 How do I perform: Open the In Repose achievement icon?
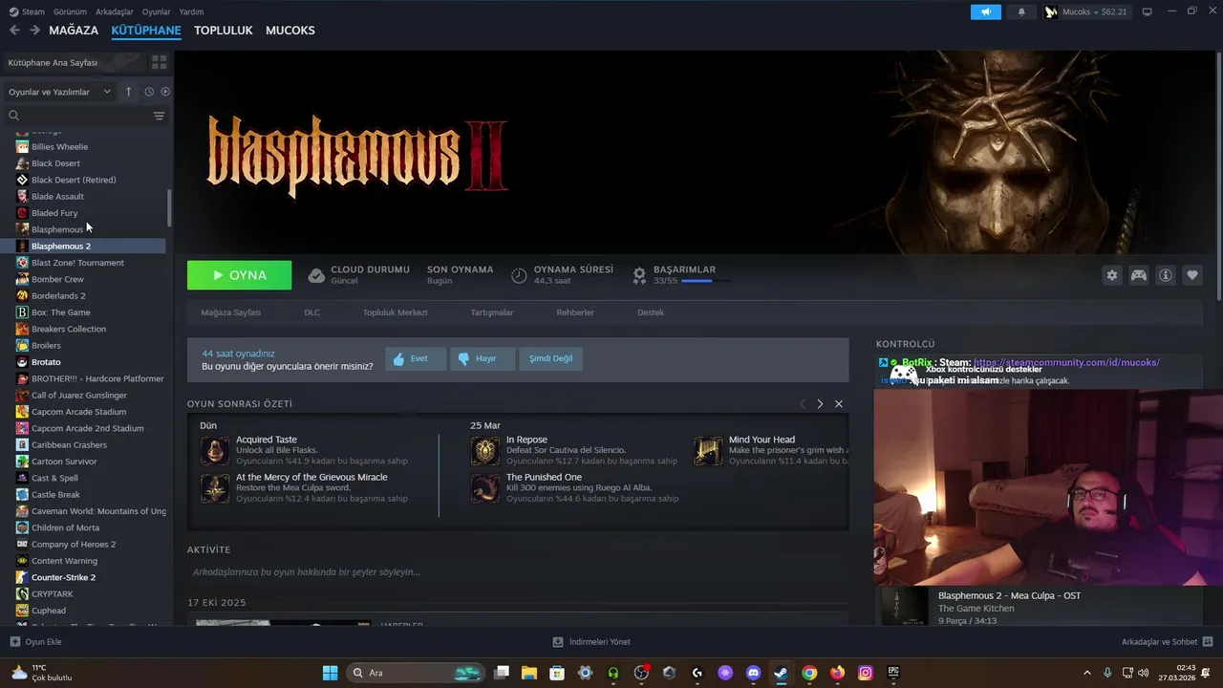pos(485,450)
